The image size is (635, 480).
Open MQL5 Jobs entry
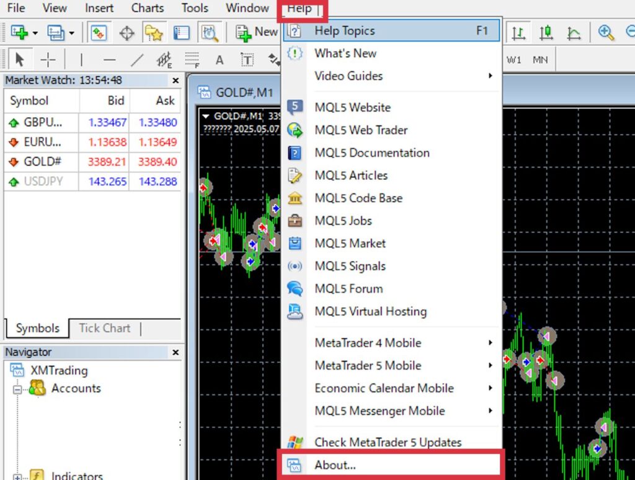pos(392,221)
